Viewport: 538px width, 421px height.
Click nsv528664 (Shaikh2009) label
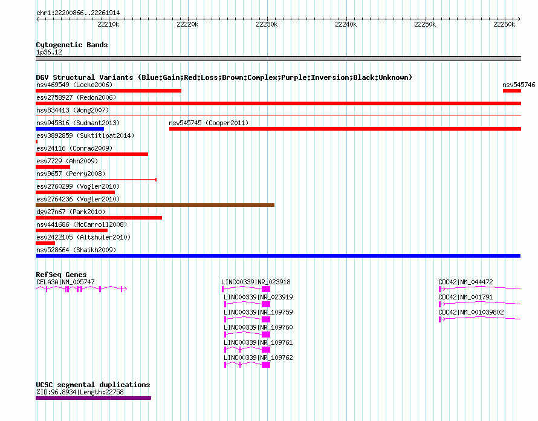coord(76,250)
